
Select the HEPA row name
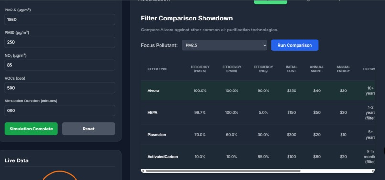[152, 113]
